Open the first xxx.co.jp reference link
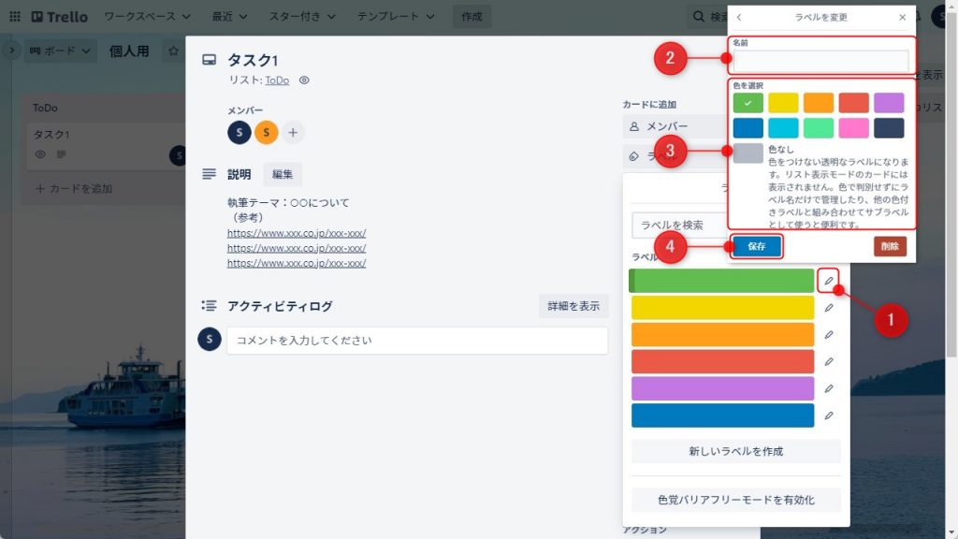The height and width of the screenshot is (539, 958). [297, 233]
